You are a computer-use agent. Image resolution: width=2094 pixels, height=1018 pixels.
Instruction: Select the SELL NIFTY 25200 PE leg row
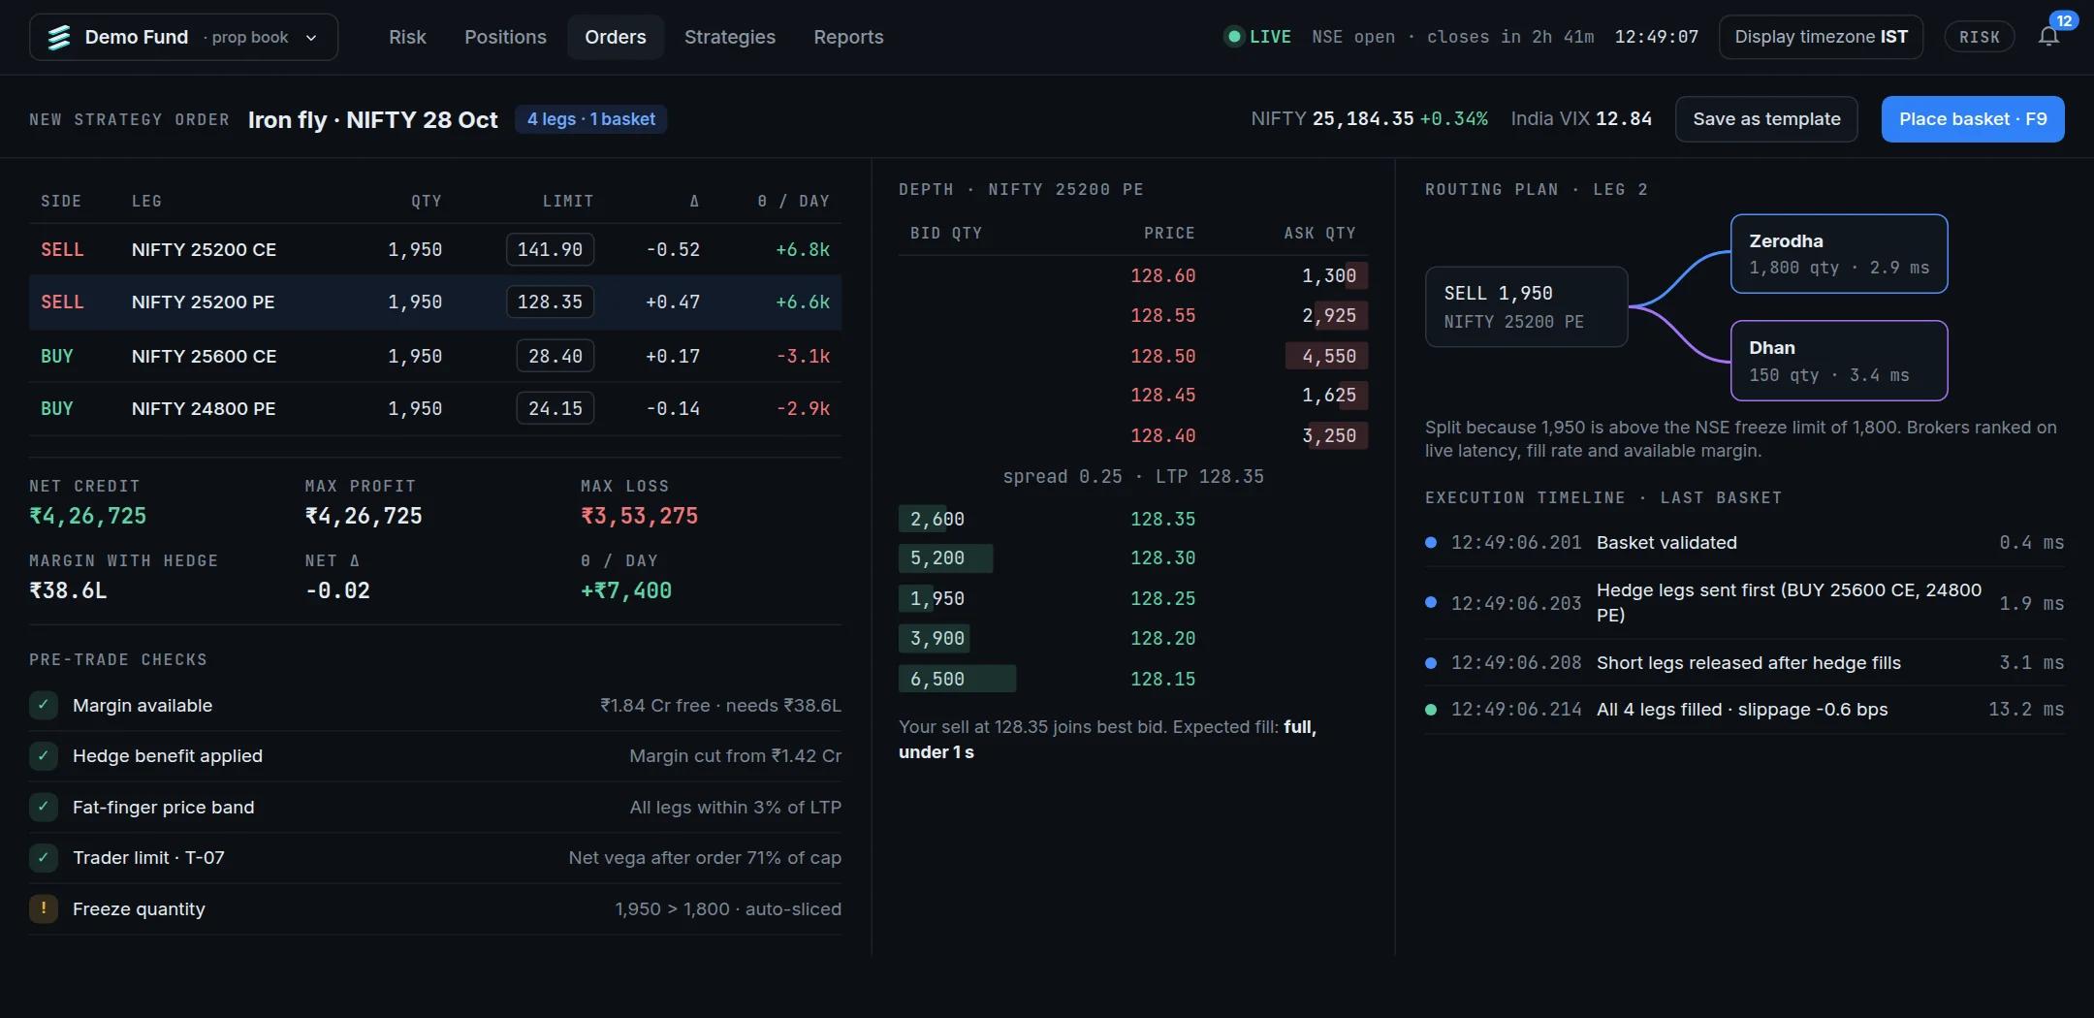point(435,302)
